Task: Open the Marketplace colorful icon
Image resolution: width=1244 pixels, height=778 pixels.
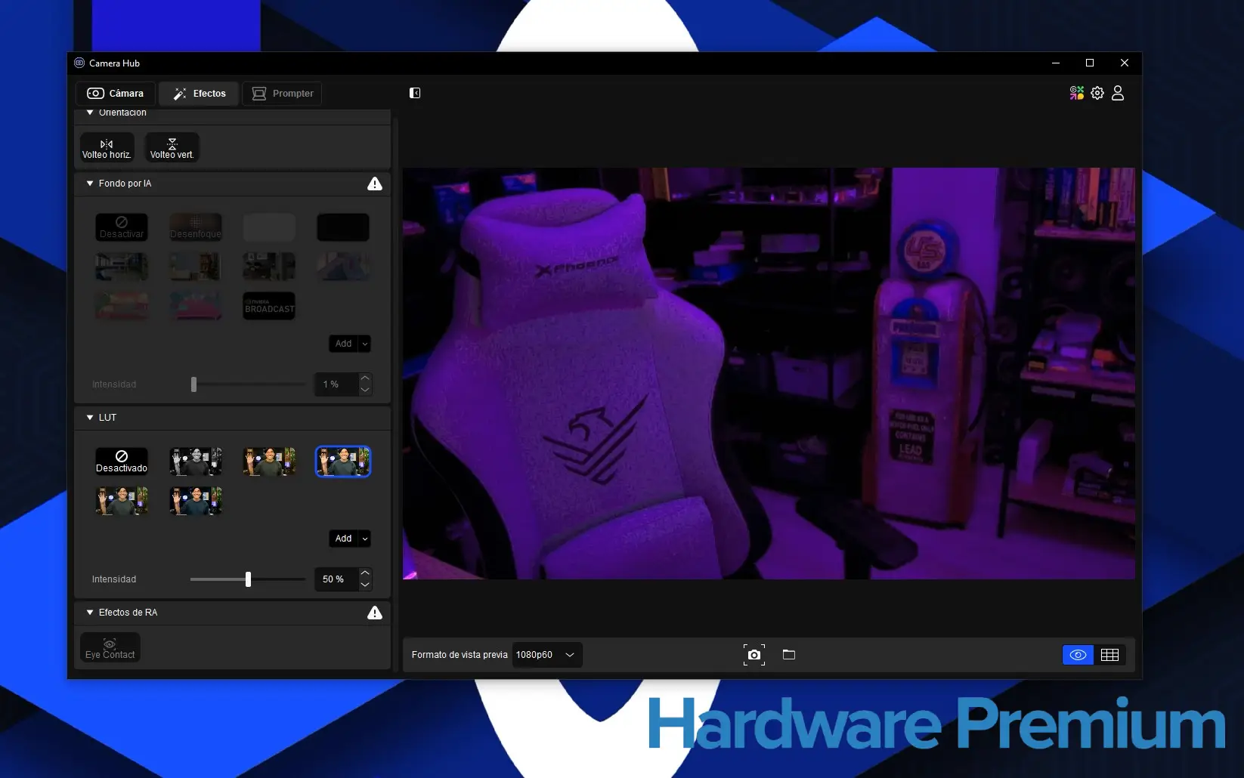Action: coord(1076,93)
